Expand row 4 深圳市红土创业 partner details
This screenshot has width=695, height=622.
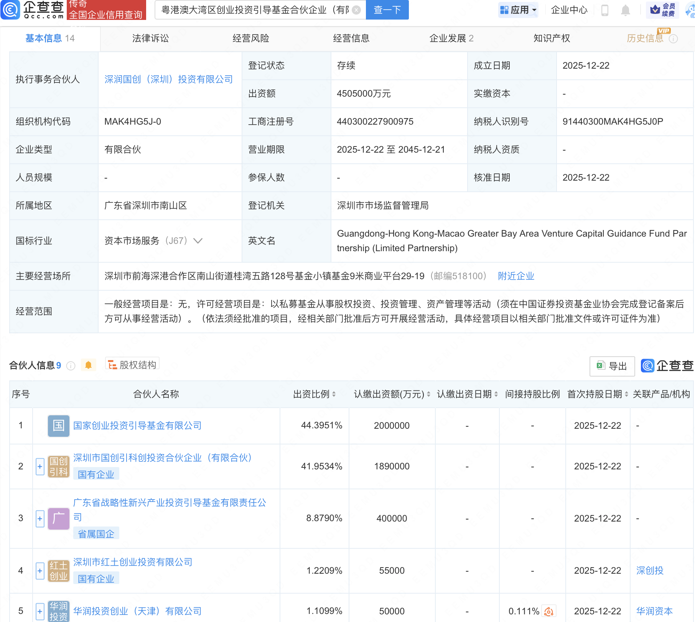(40, 571)
